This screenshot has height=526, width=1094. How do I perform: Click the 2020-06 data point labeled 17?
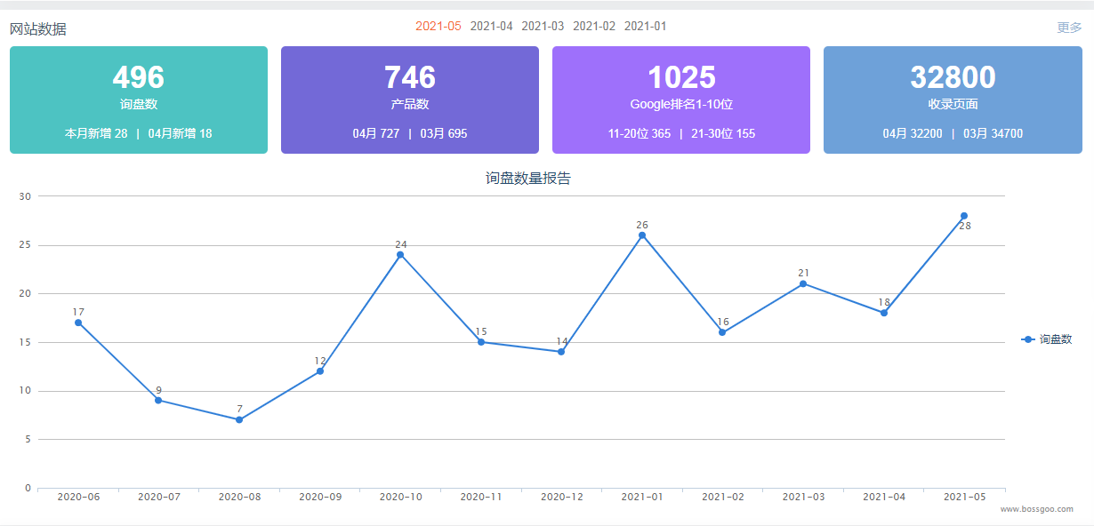(78, 323)
